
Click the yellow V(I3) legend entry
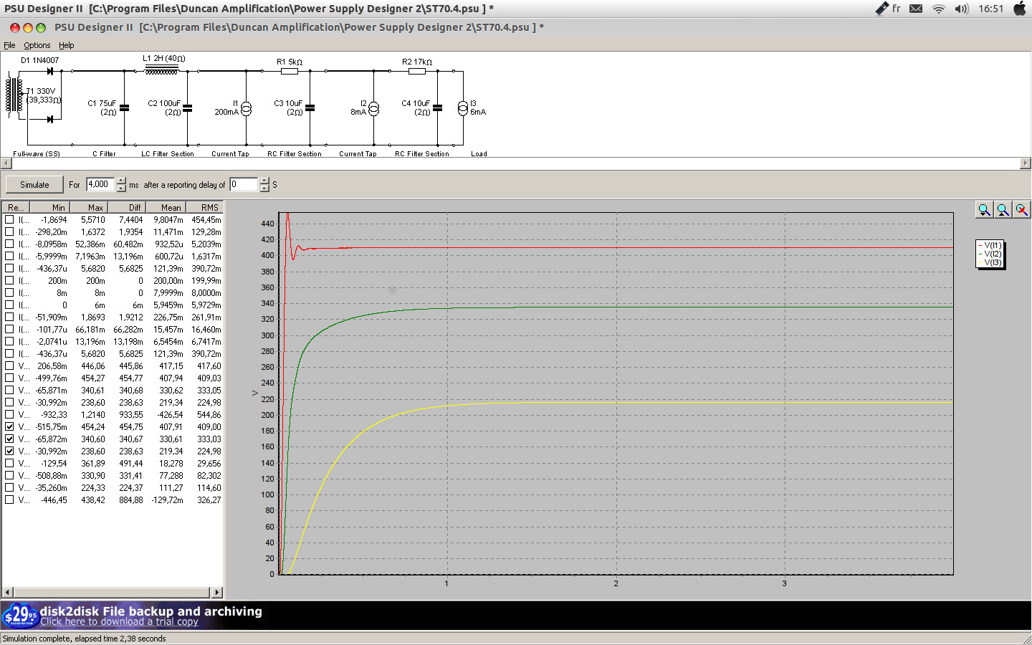[990, 262]
